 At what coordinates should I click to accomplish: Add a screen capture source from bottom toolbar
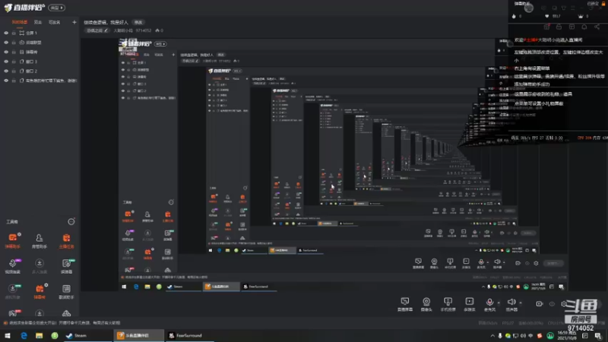tap(405, 304)
